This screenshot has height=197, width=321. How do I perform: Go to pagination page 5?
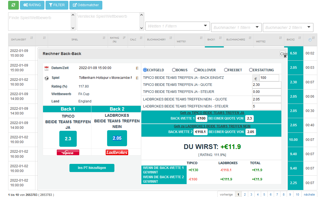[264, 194]
